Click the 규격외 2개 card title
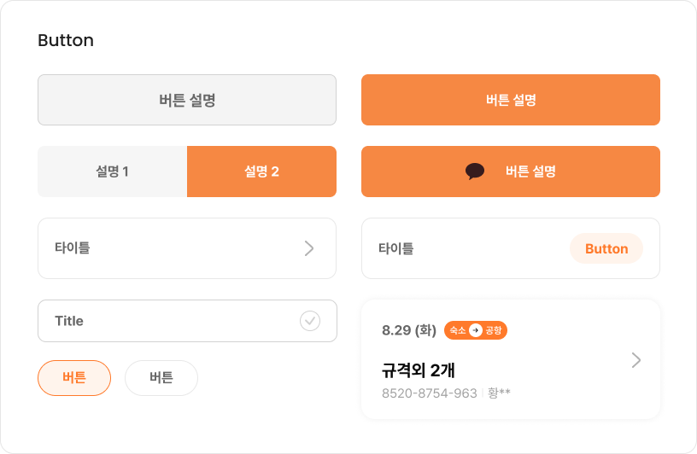The image size is (697, 454). (419, 370)
